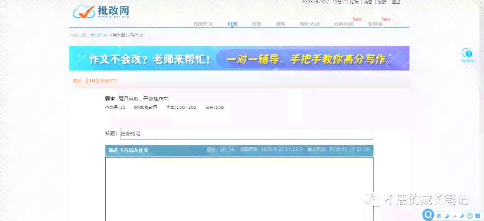Click the 请在下方写入正文 header text
484x221 pixels.
tap(129, 150)
